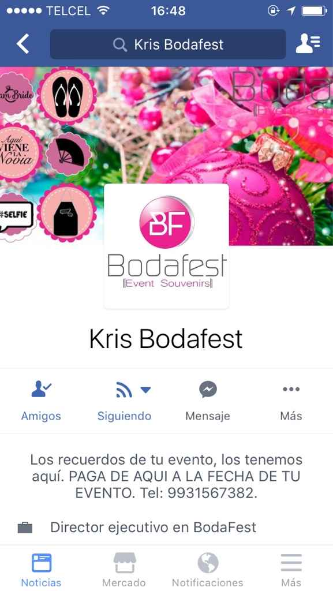
Task: Open Mercado marketplace tab icon
Action: 124,563
